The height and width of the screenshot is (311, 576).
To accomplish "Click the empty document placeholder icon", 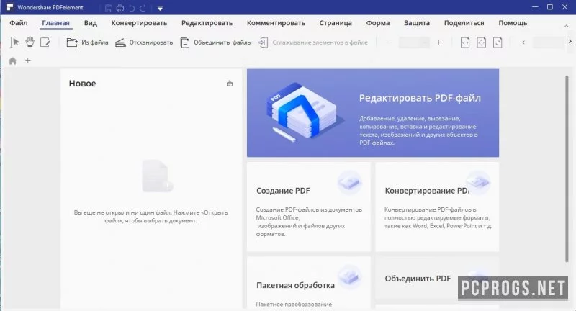I will click(x=158, y=176).
